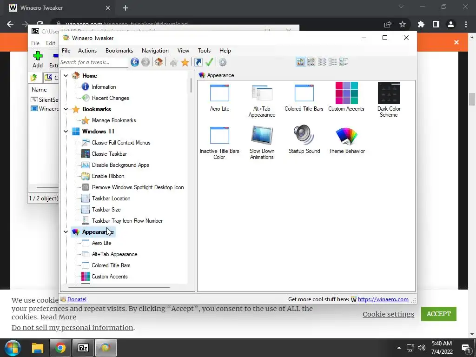476x357 pixels.
Task: Collapse the Home tree node
Action: 66,76
